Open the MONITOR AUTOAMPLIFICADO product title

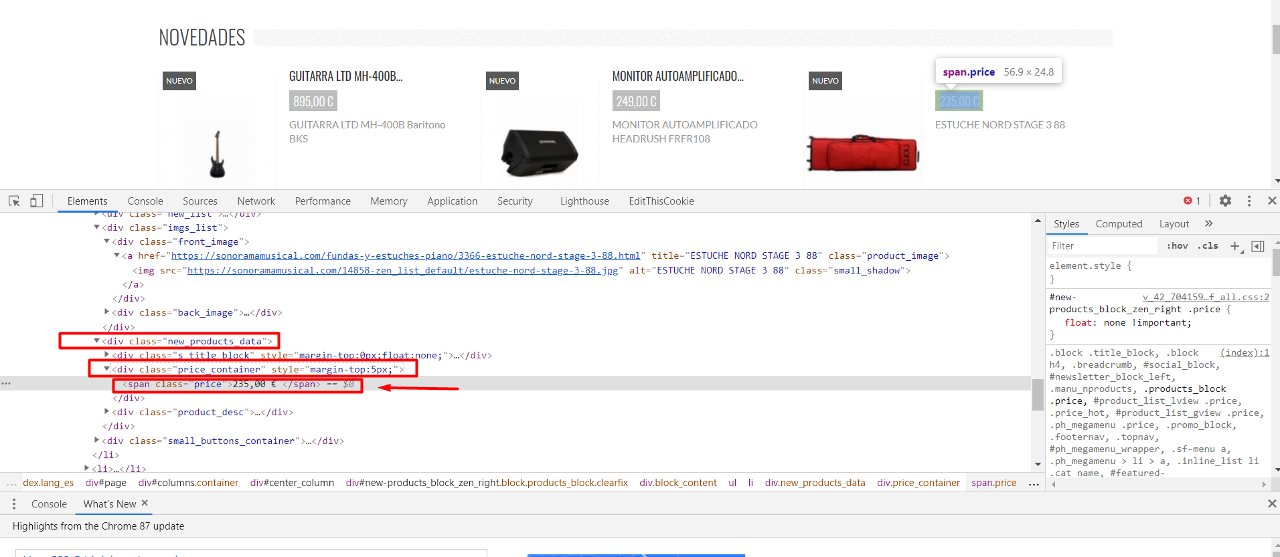pyautogui.click(x=677, y=76)
